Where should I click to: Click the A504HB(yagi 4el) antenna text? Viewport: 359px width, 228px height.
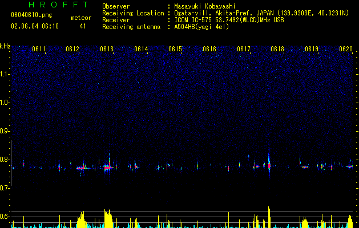click(201, 27)
